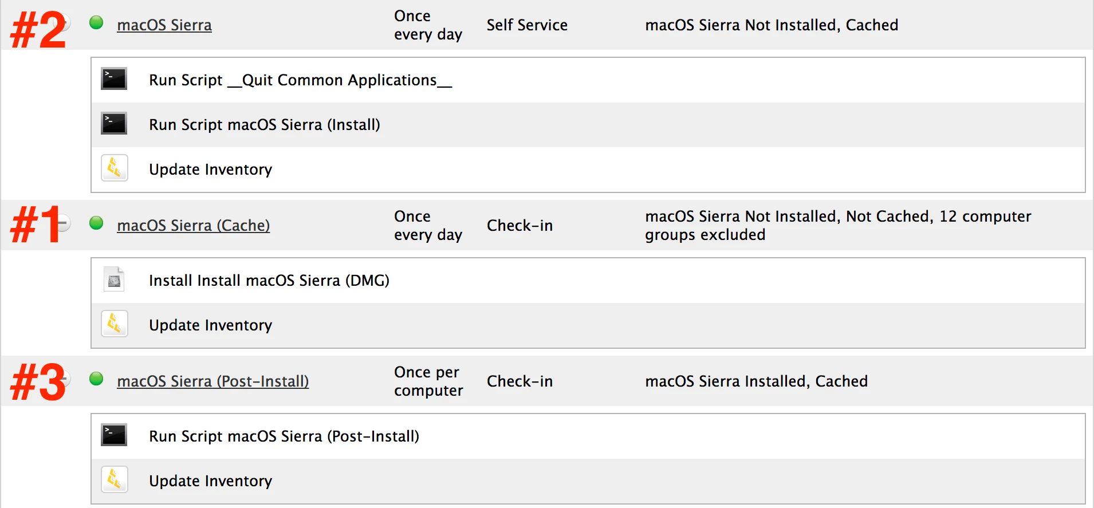Image resolution: width=1094 pixels, height=508 pixels.
Task: Click the terminal icon for macOS Sierra (Post-Install) script
Action: click(114, 435)
